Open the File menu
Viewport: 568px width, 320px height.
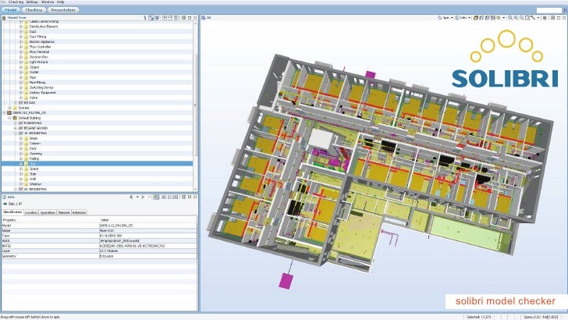(3, 2)
